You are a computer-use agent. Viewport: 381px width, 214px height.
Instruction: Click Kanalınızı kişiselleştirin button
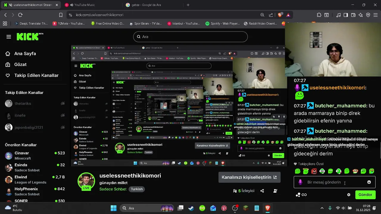(x=249, y=177)
